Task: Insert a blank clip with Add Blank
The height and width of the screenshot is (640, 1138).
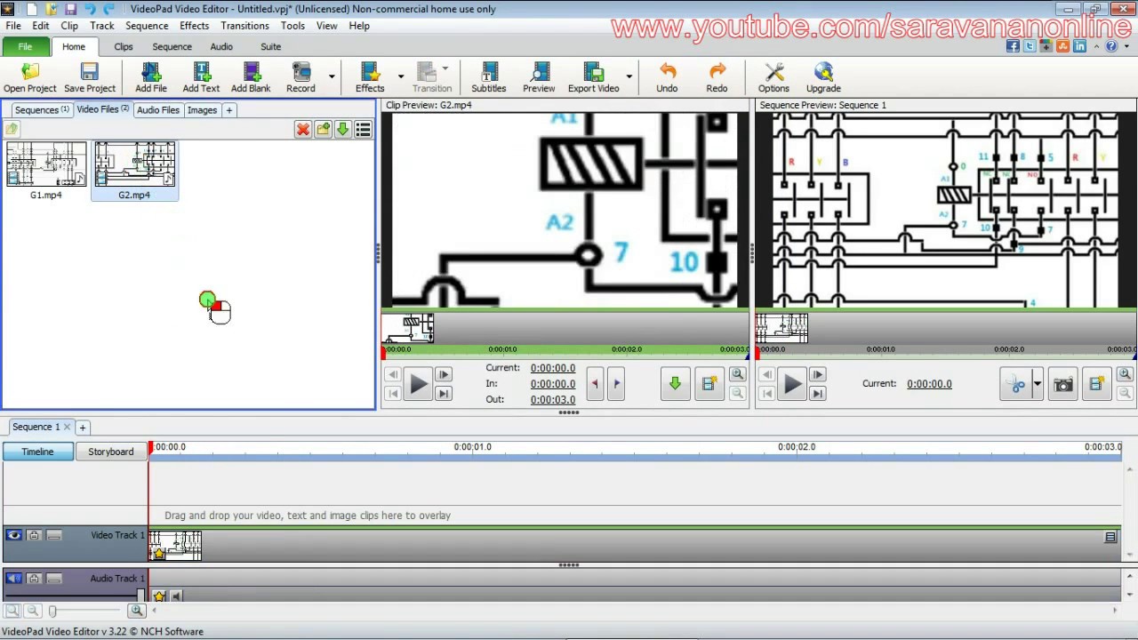Action: [x=251, y=77]
